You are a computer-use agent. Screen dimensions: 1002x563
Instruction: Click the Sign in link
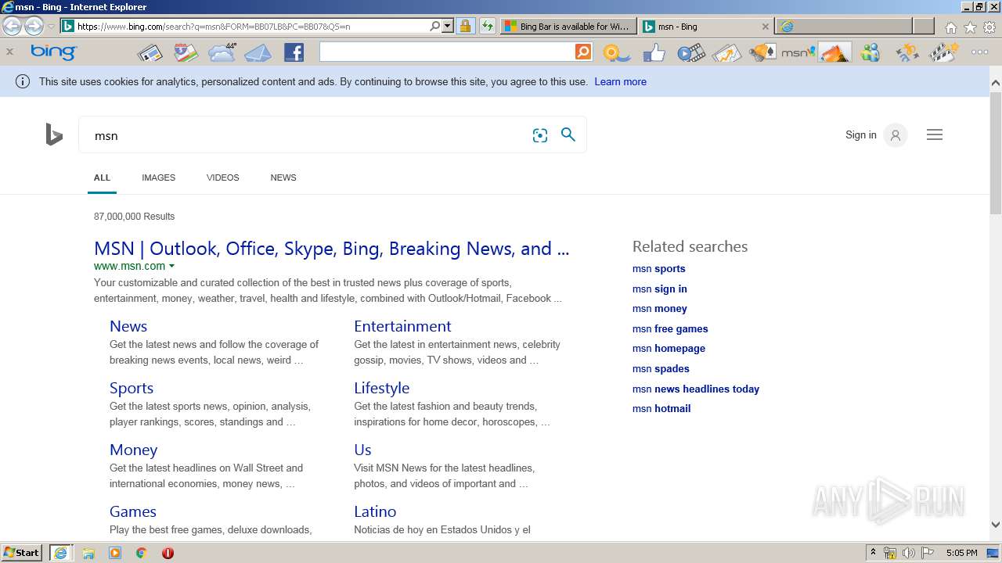click(860, 134)
